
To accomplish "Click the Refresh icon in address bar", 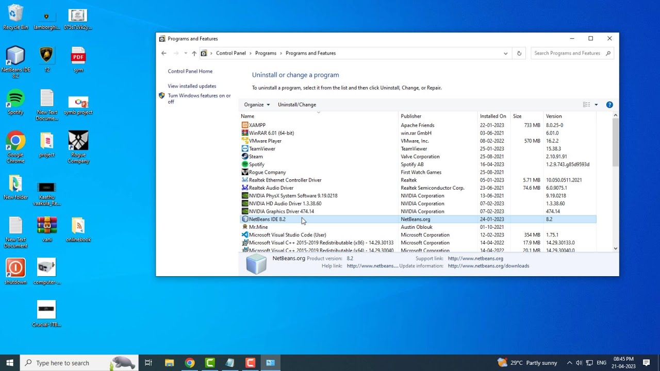I will coord(519,53).
